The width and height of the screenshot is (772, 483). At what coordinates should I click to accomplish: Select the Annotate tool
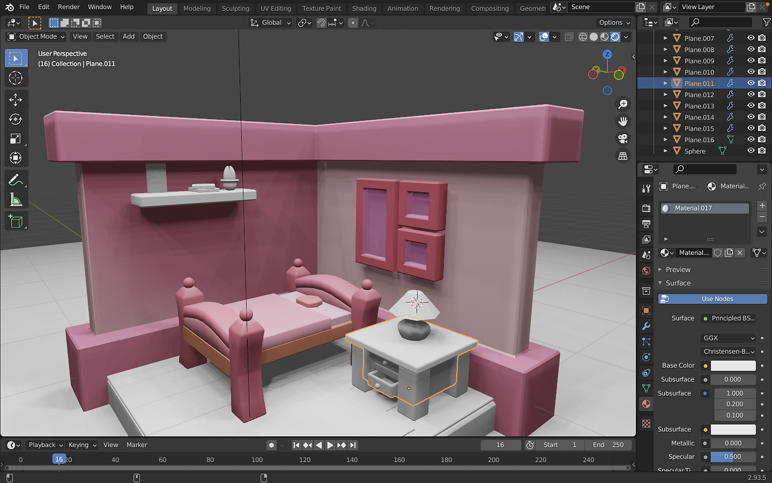(x=16, y=180)
